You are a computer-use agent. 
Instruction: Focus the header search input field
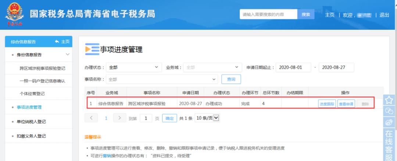(x=268, y=14)
